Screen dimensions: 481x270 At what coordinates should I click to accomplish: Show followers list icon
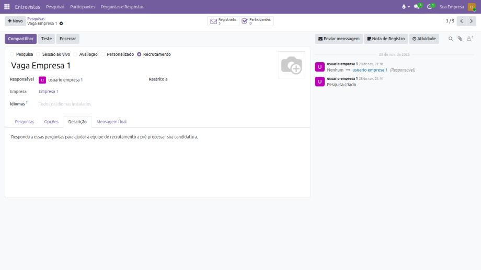point(469,39)
